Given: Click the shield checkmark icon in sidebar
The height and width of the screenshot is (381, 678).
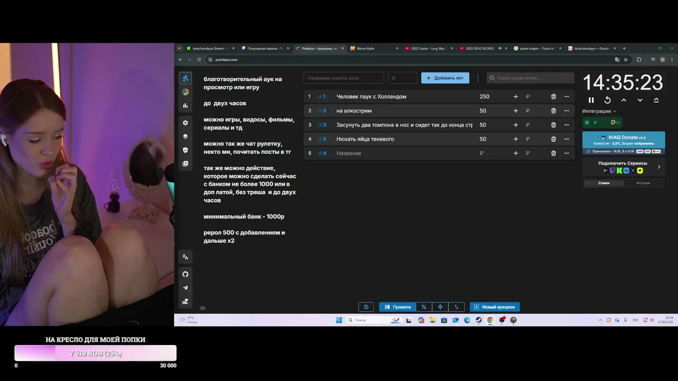Looking at the screenshot, I should click(185, 150).
